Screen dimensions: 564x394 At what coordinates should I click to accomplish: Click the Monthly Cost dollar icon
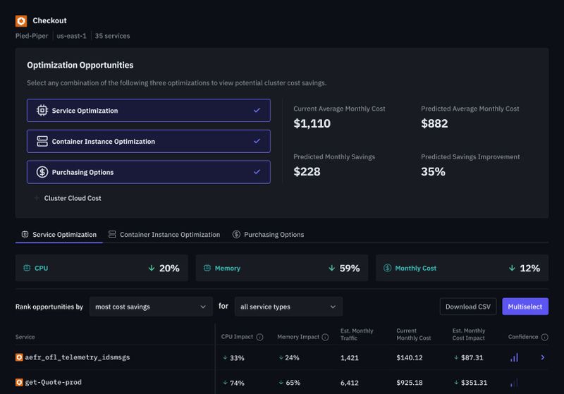[x=387, y=269]
